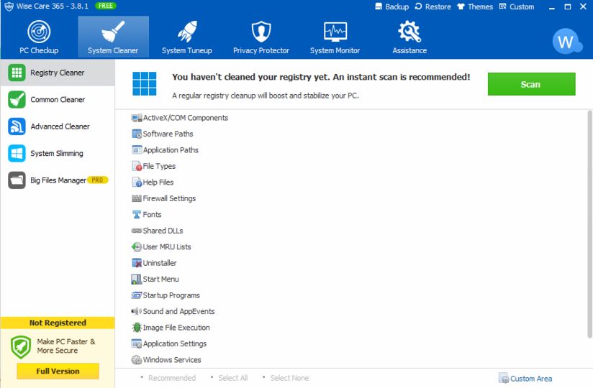This screenshot has height=388, width=593.
Task: Open the System Monitor screen icon
Action: 335,32
